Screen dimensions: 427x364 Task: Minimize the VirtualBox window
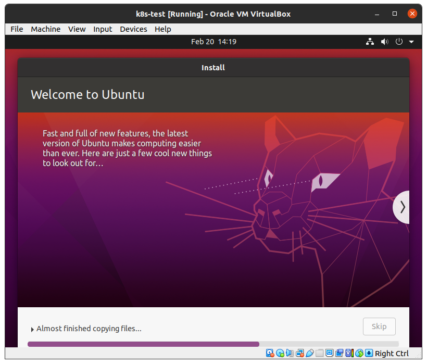tap(377, 14)
